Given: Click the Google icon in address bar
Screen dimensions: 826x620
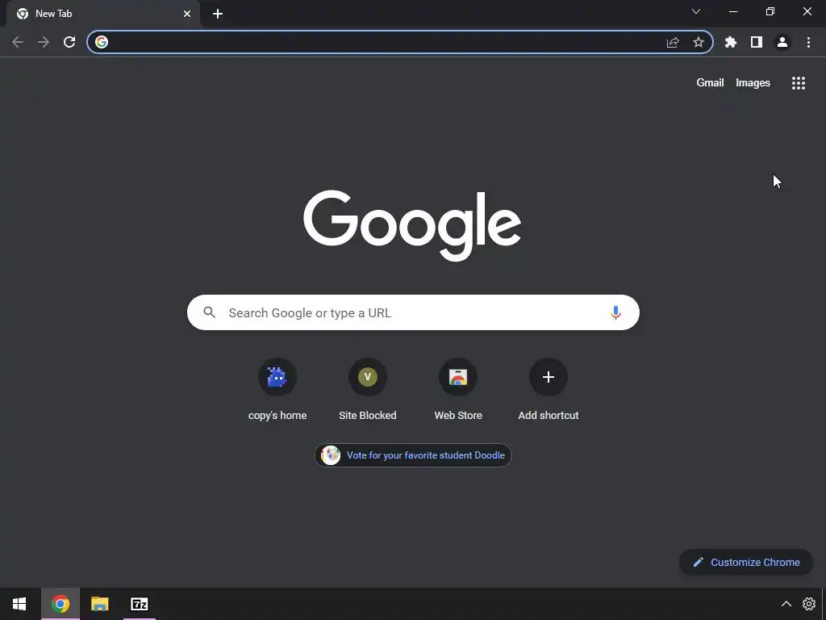Looking at the screenshot, I should pos(102,42).
